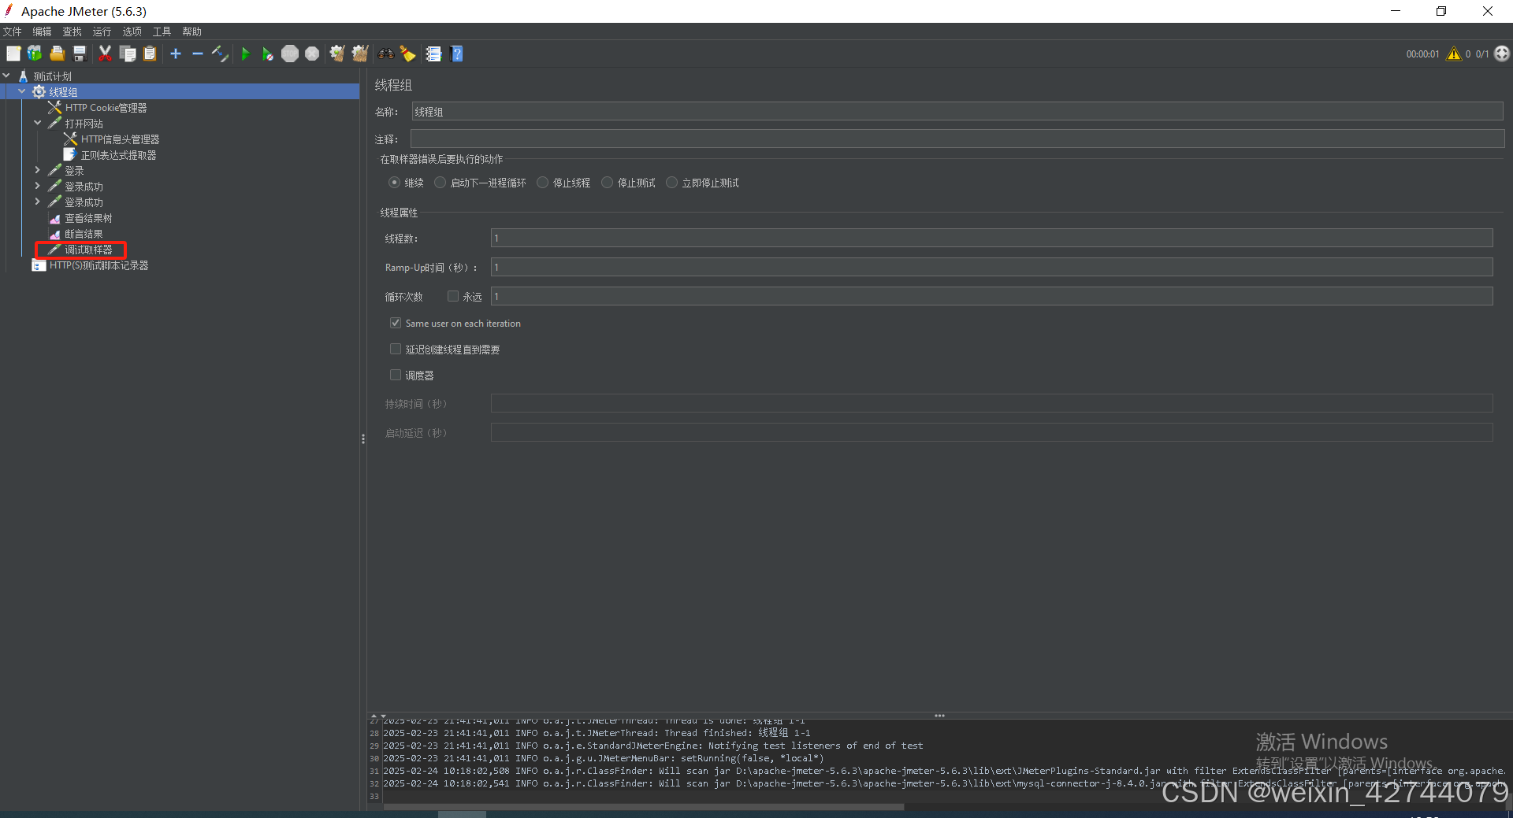The width and height of the screenshot is (1513, 818).
Task: Open the 运行 menu
Action: point(102,31)
